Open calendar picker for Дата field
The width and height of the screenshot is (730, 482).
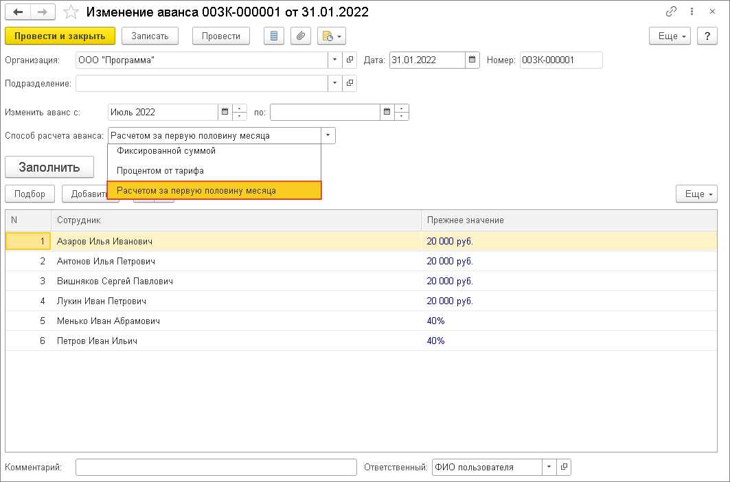click(x=472, y=60)
